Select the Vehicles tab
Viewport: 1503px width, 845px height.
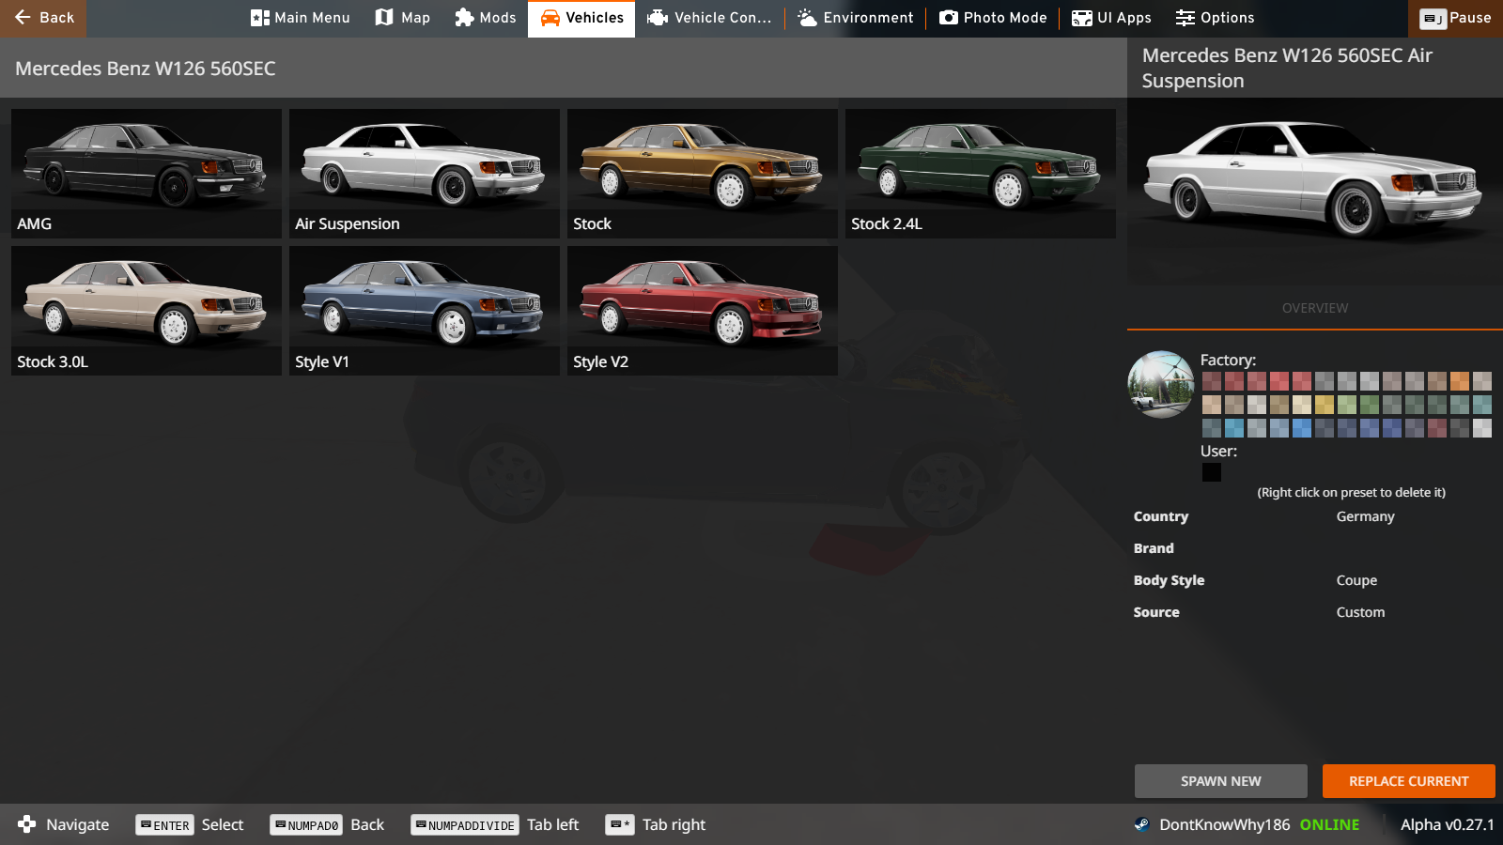click(581, 19)
